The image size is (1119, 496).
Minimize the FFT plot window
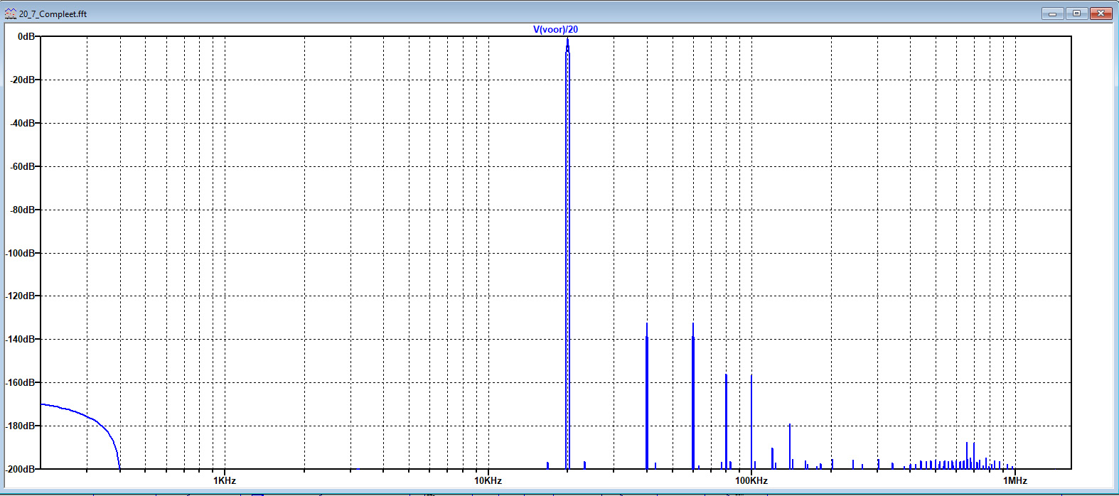coord(1052,14)
